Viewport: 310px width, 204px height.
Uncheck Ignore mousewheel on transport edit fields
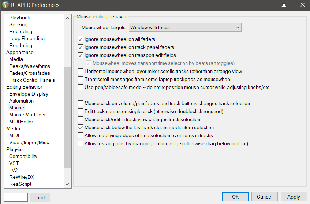click(81, 55)
